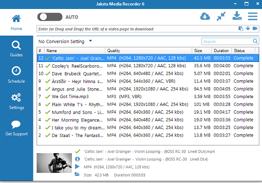The width and height of the screenshot is (262, 183).
Task: Click the green checkmark in details panel
Action: pyautogui.click(x=77, y=152)
